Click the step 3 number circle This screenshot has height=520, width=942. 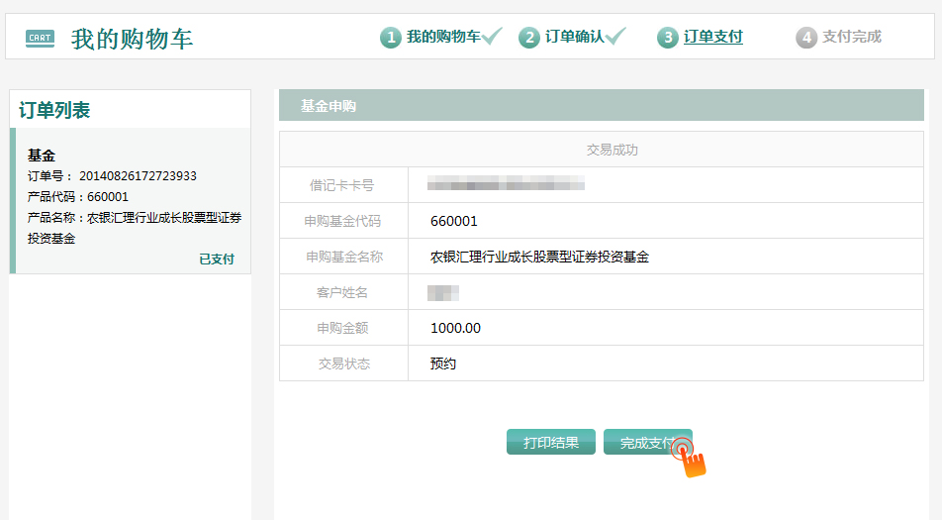pos(668,38)
